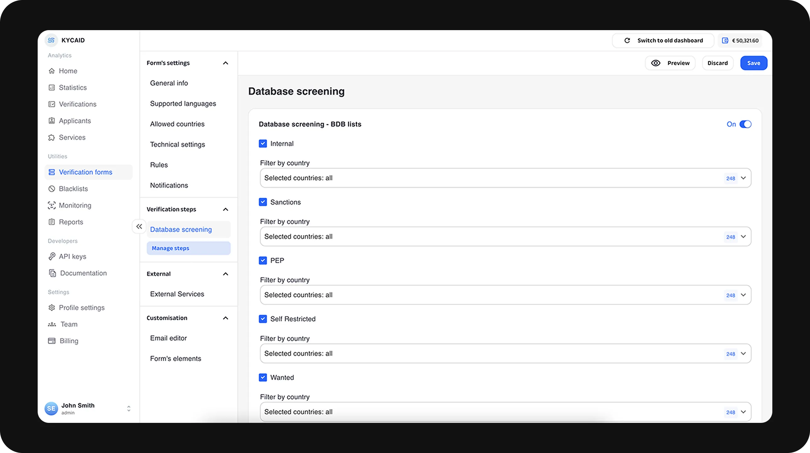Open the Database screening verification step
The image size is (810, 453).
click(181, 229)
